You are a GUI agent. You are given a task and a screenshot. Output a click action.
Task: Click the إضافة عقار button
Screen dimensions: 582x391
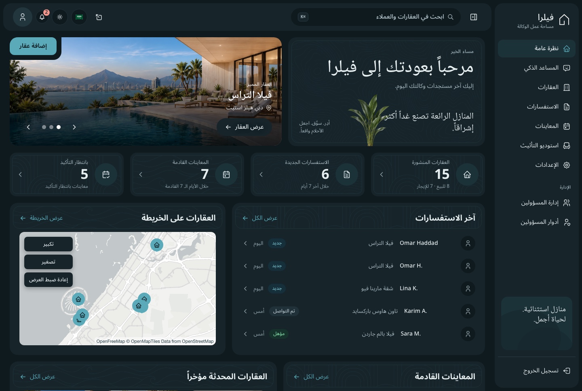tap(33, 46)
